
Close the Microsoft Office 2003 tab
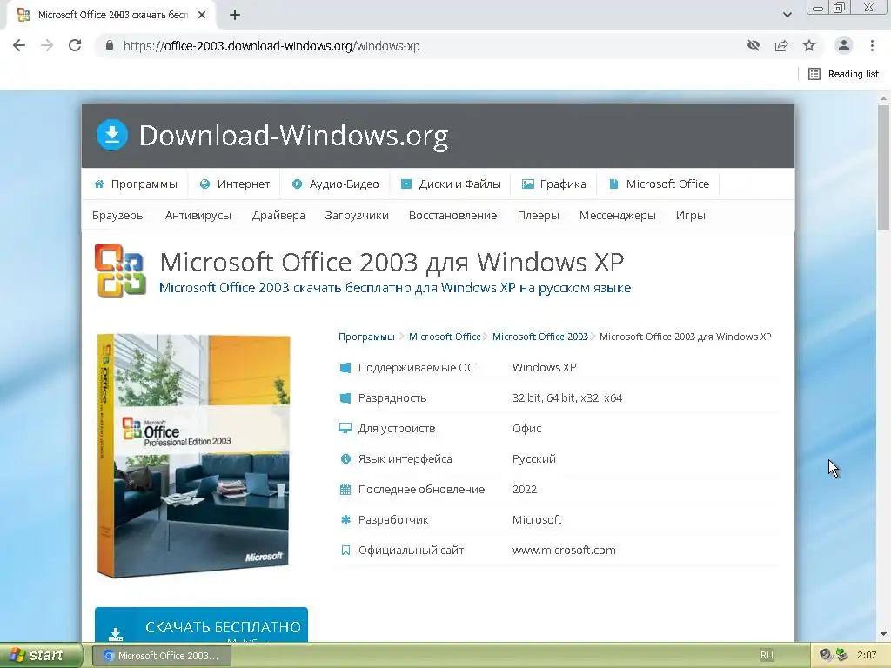202,16
